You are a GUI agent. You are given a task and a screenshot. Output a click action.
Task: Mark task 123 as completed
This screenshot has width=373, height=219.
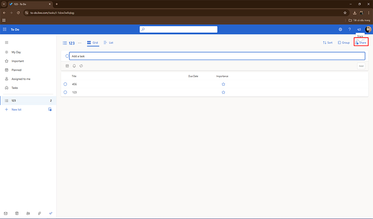tap(65, 92)
